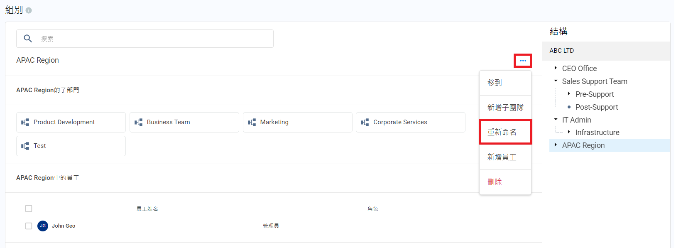Tick the select-all employees header checkbox
Viewport: 676px width, 248px height.
29,209
